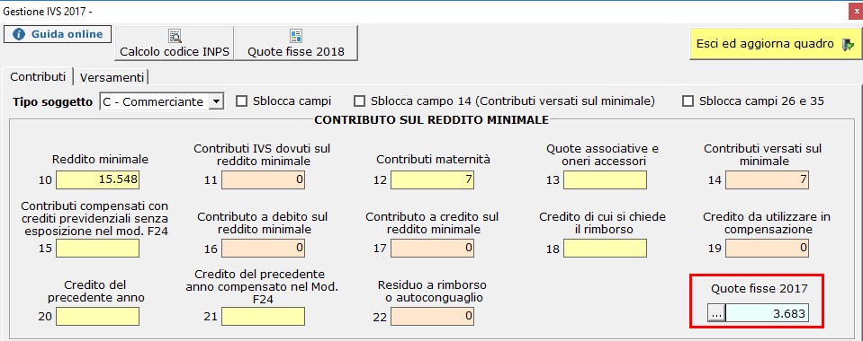
Task: Click the Guida online info icon
Action: 19,34
